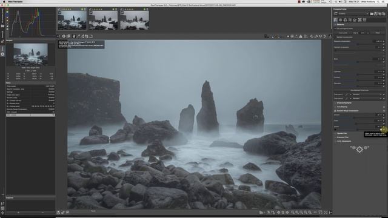Enable Highlight reconstruction checkbox
This screenshot has height=218, width=388.
[335, 38]
